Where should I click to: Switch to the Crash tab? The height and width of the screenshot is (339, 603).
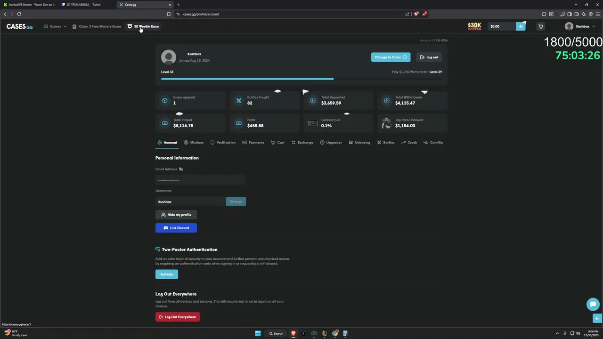409,142
